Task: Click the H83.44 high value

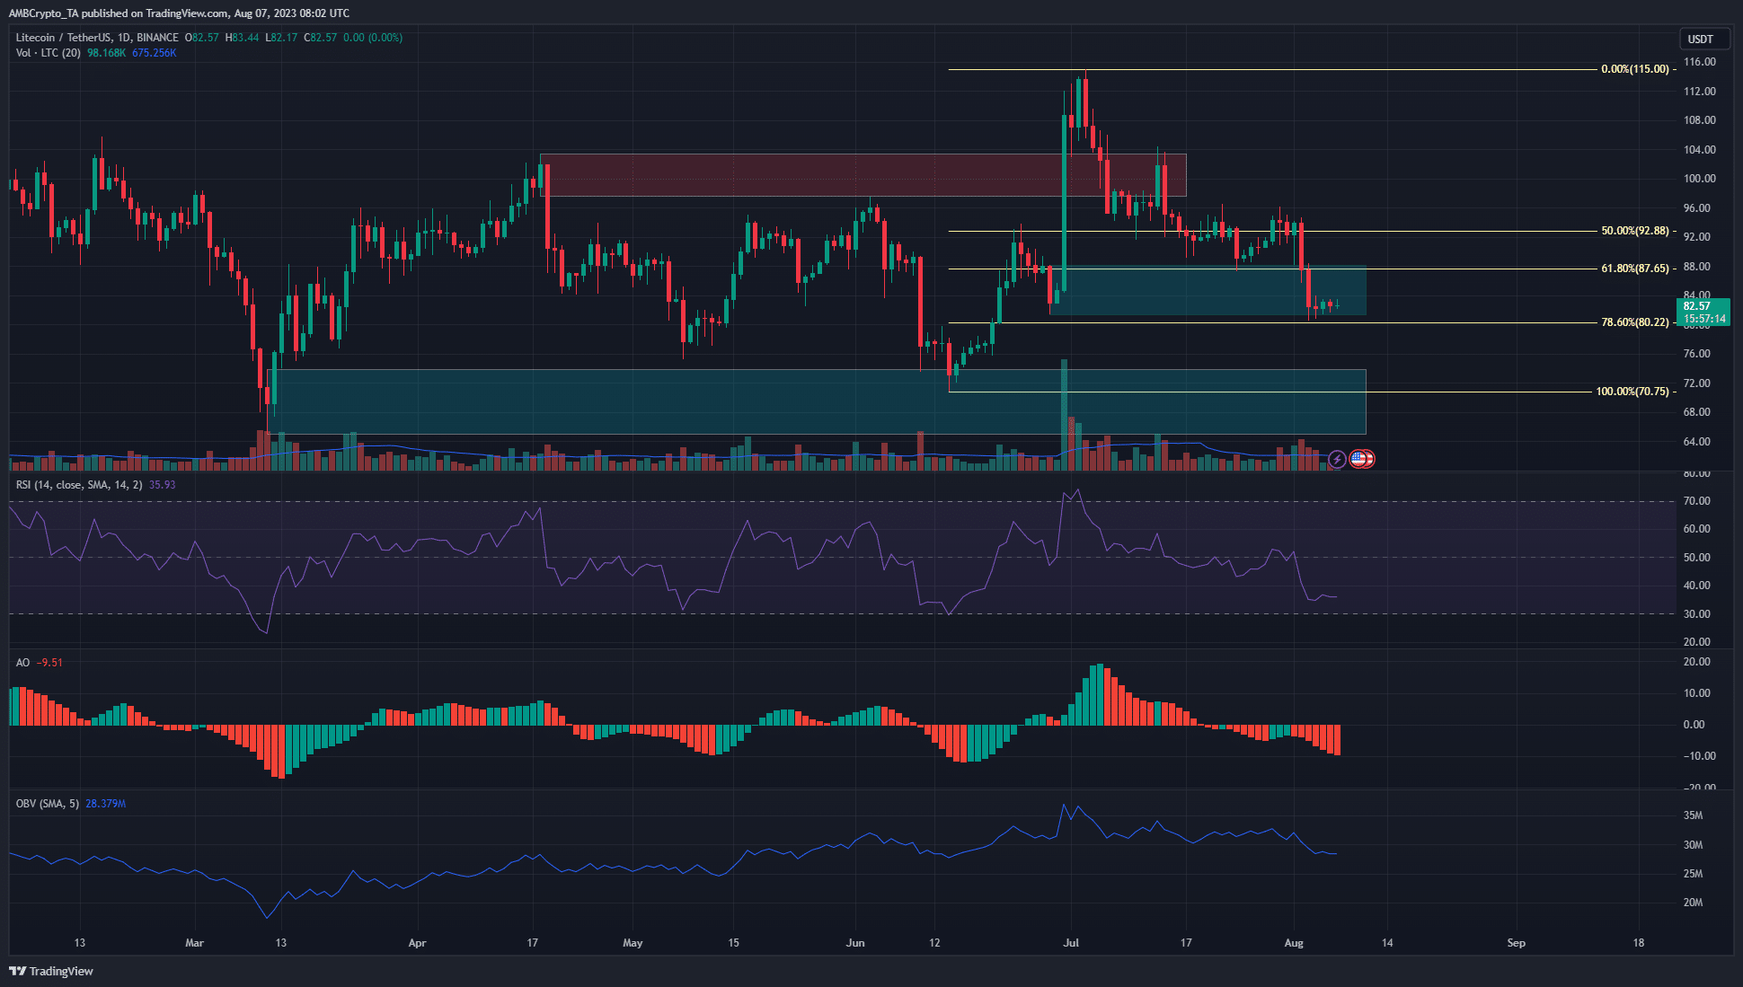Action: [242, 38]
